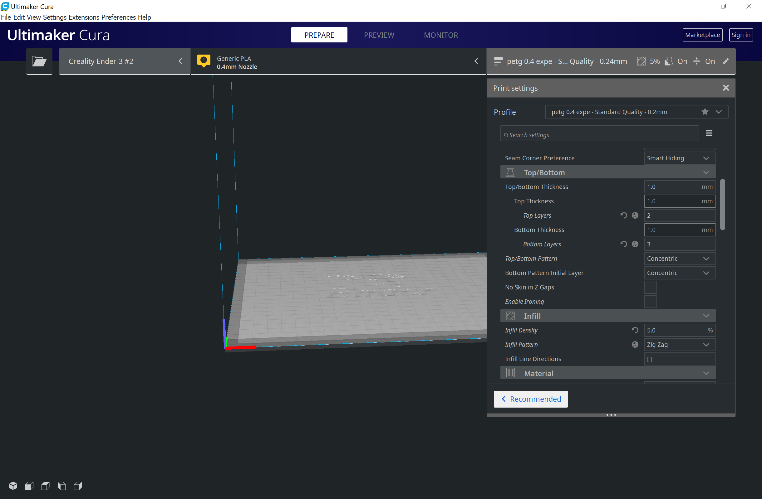Click the Recommended settings button

pos(530,399)
